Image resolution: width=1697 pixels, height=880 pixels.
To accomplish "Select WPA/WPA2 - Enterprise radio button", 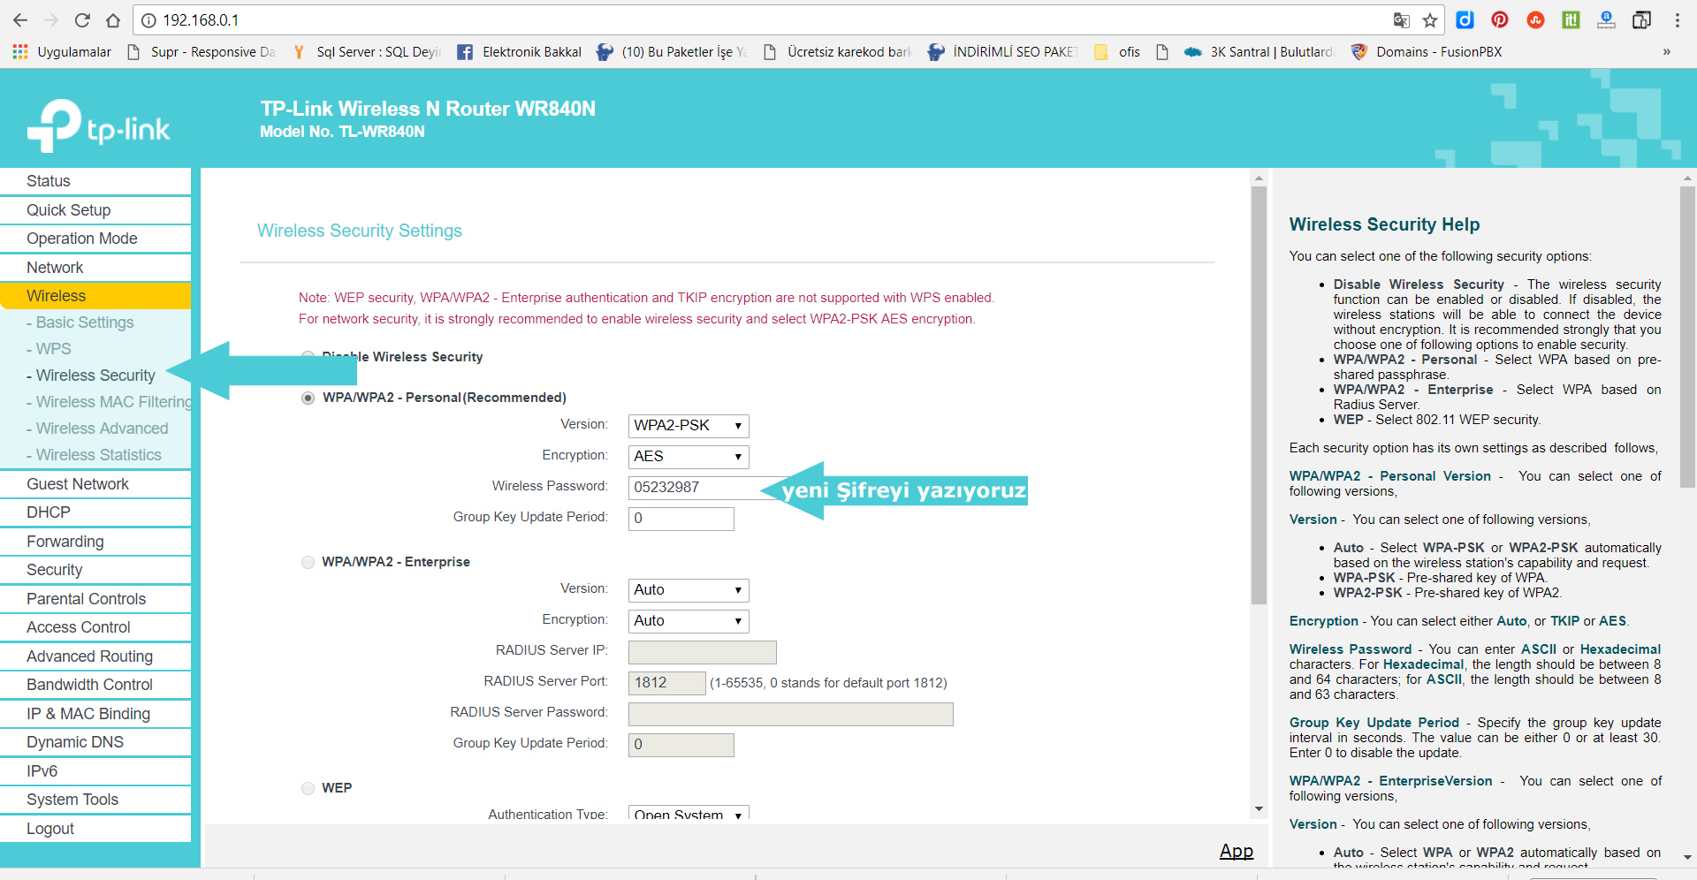I will (x=308, y=563).
